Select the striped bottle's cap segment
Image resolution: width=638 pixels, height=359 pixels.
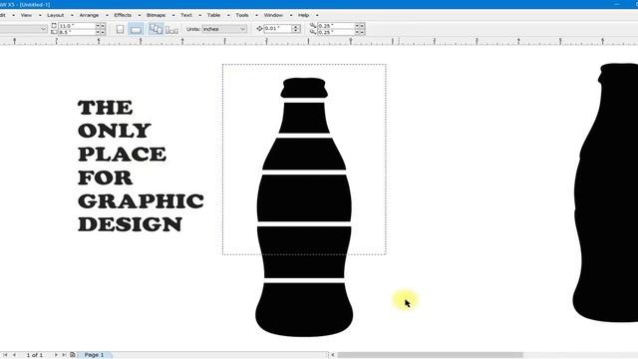304,88
